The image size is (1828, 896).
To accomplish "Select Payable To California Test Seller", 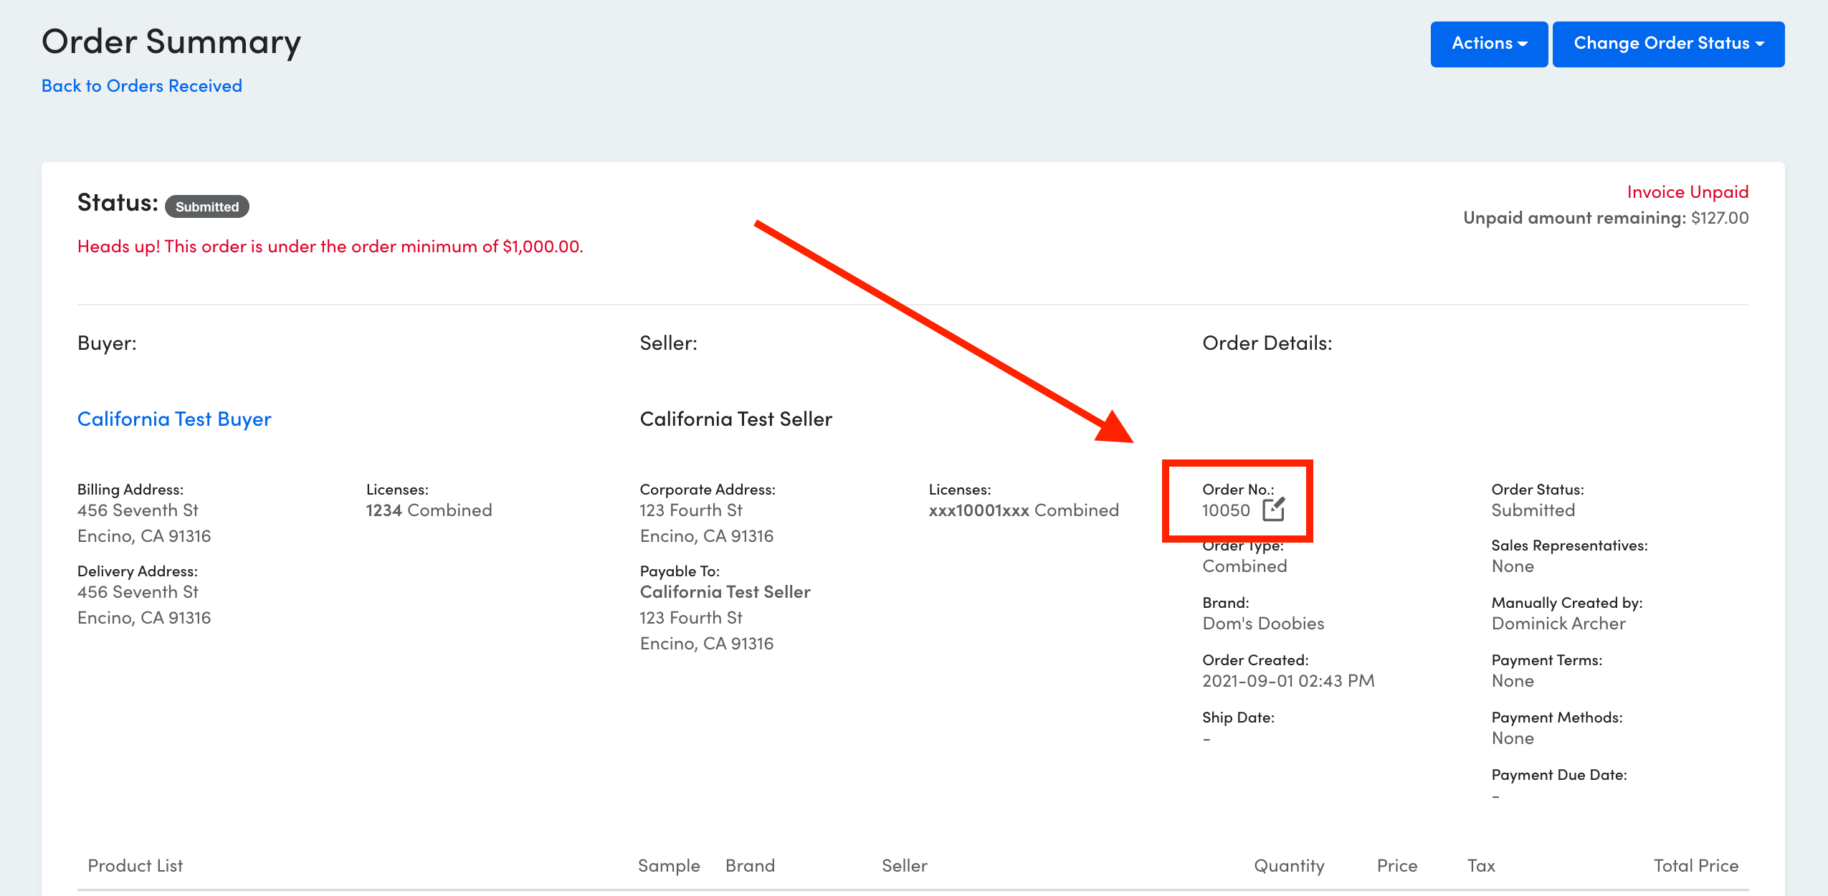I will [725, 592].
